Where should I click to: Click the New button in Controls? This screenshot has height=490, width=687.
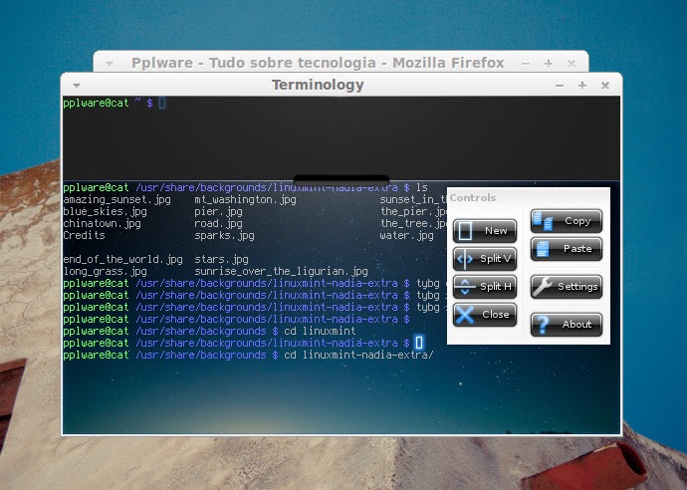pyautogui.click(x=485, y=230)
